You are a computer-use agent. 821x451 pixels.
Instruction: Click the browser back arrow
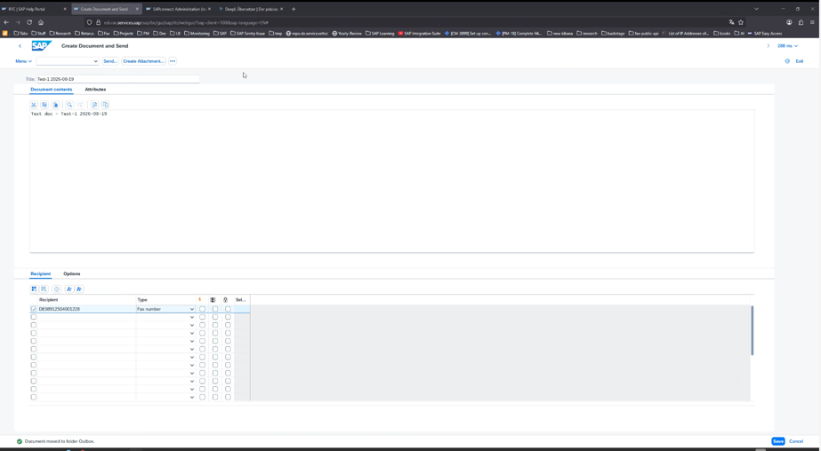point(6,22)
